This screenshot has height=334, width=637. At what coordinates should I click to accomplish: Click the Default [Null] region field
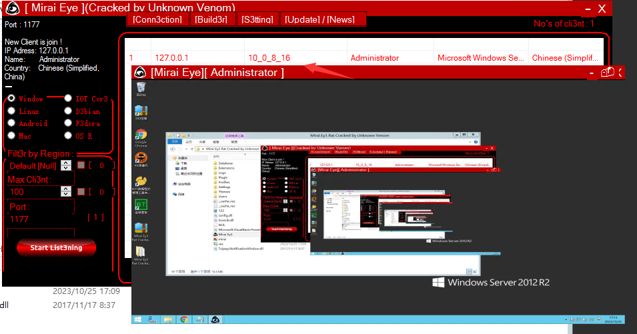[x=33, y=165]
